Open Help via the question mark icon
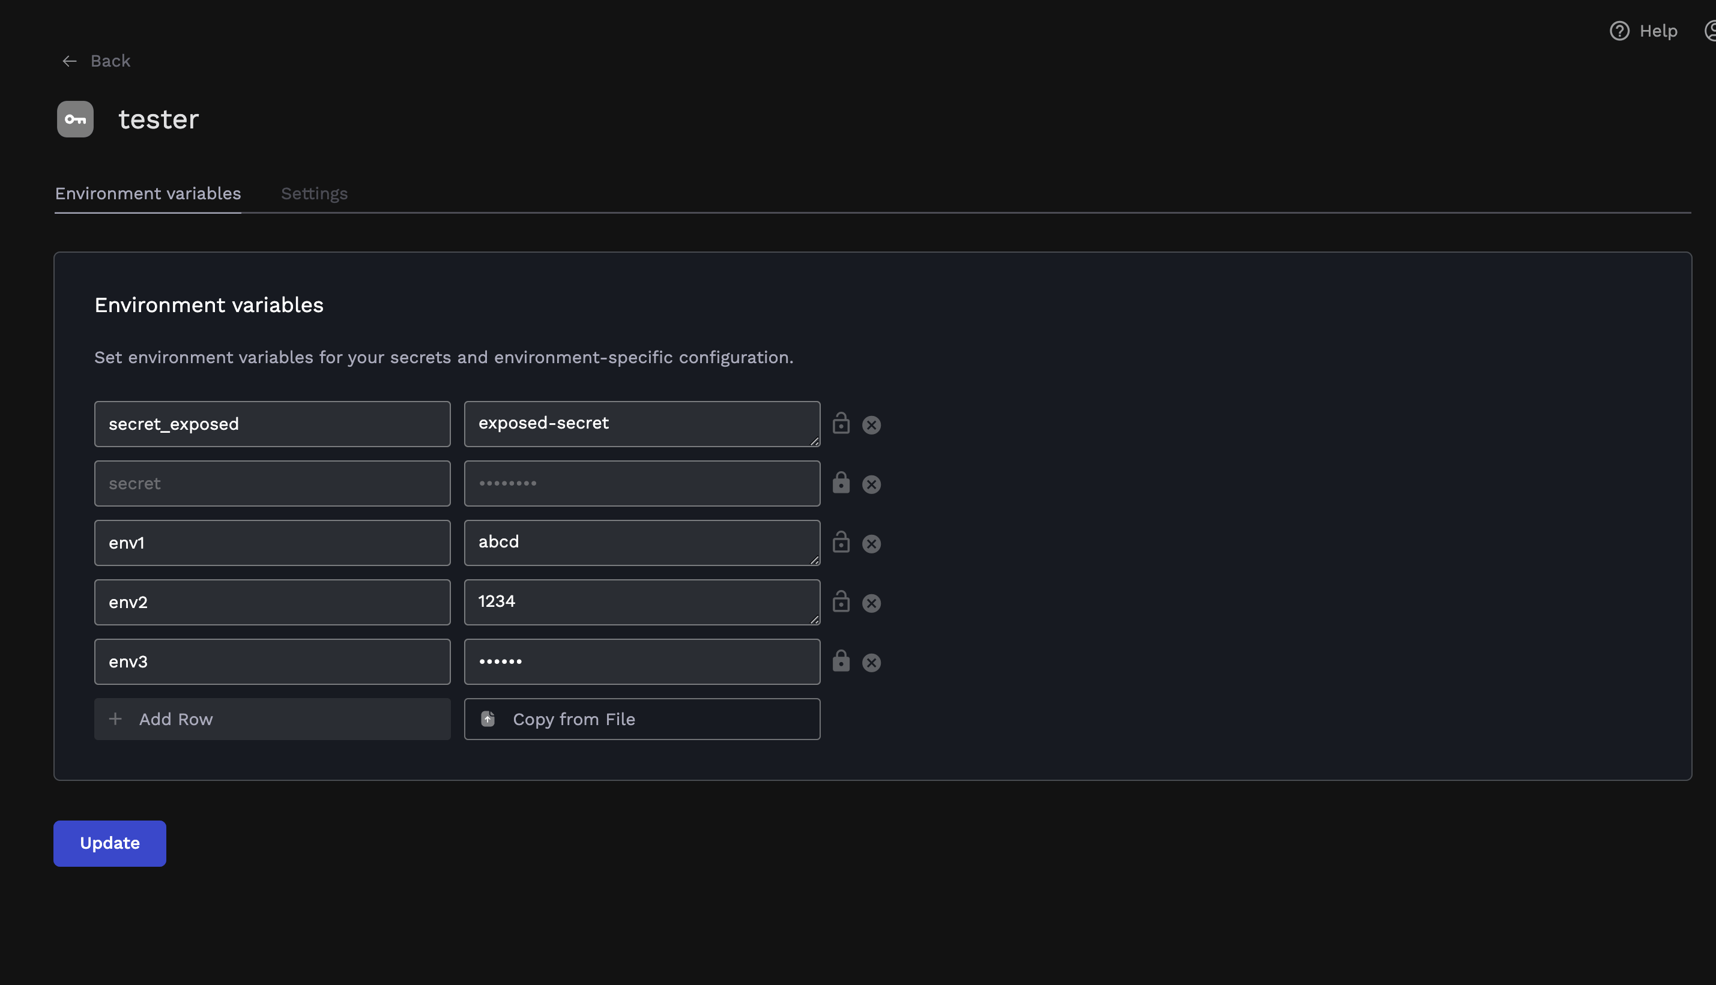The image size is (1716, 985). [x=1620, y=31]
